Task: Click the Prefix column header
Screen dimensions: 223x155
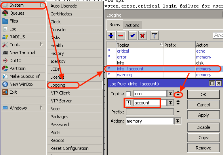Action: pos(179,45)
